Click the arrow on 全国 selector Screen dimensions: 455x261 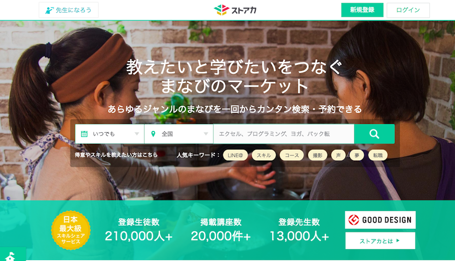[x=206, y=134]
